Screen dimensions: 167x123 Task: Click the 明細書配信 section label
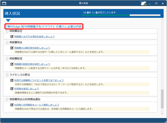pyautogui.click(x=16, y=59)
